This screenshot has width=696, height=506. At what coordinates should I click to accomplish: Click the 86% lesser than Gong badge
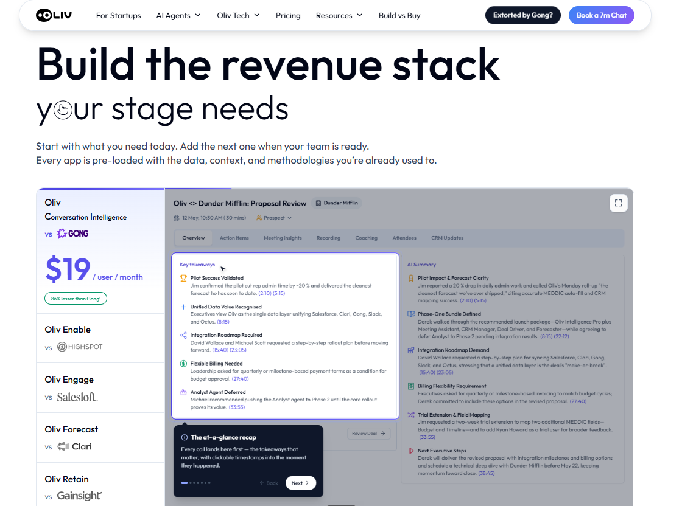pos(76,299)
